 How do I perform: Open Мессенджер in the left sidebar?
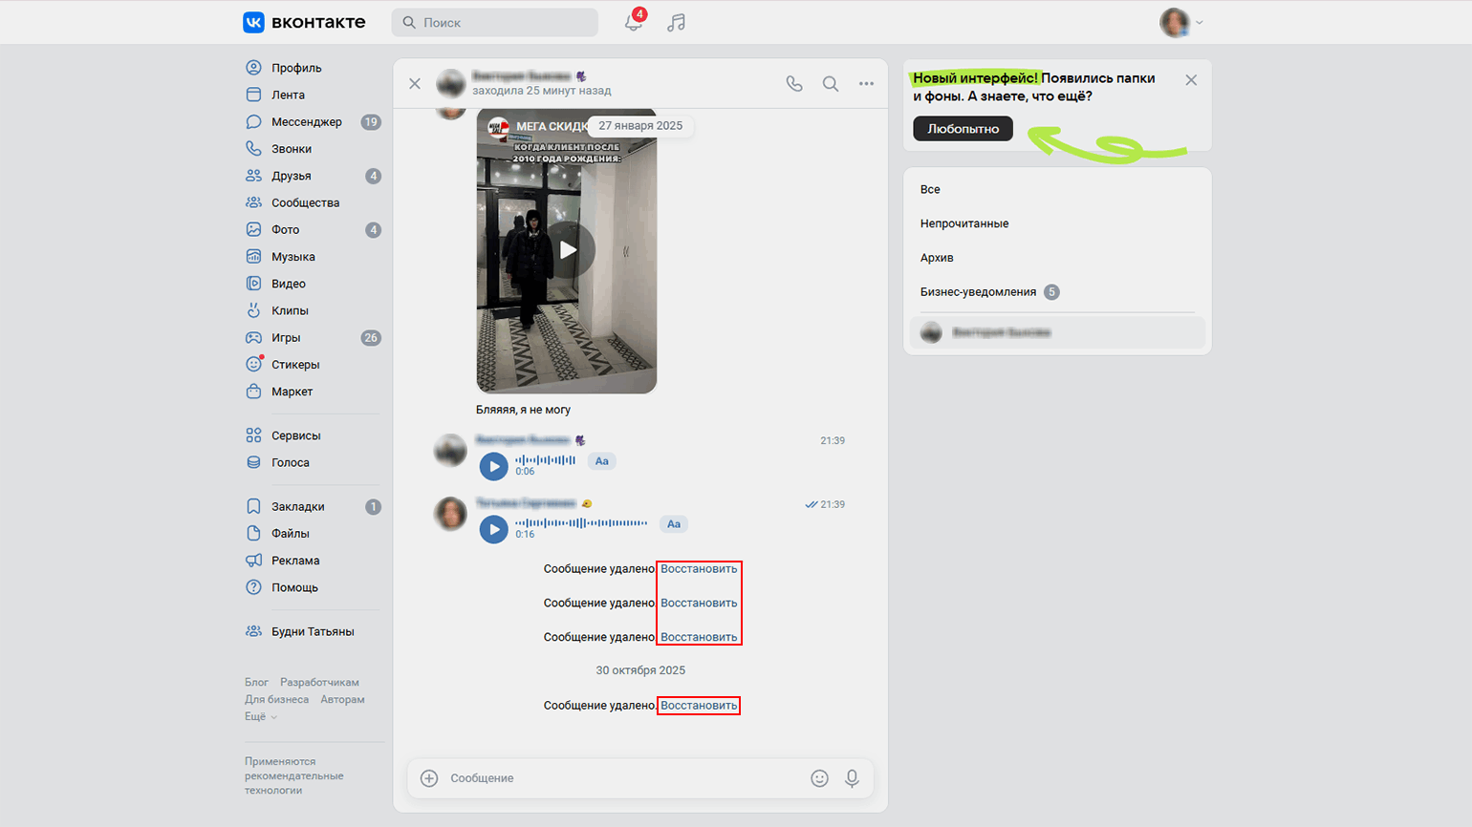tap(306, 122)
